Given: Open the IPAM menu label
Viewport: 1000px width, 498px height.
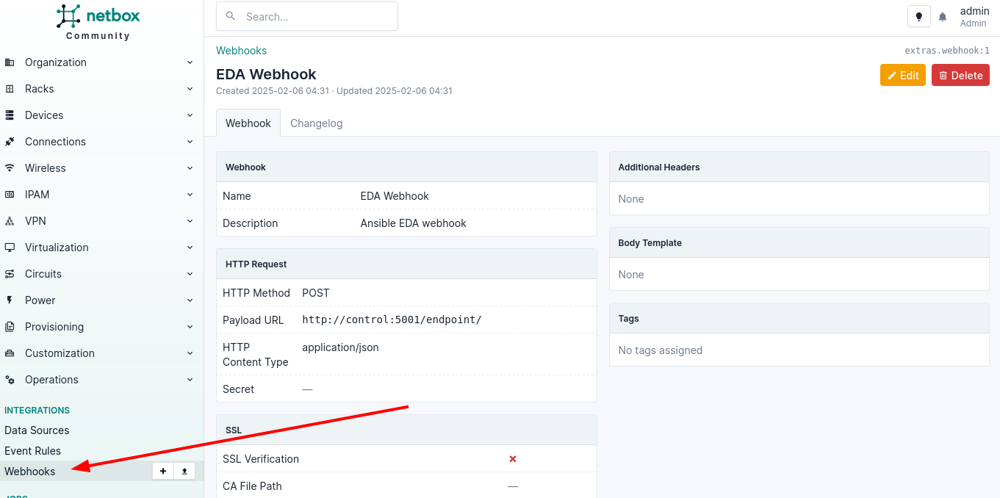Looking at the screenshot, I should point(37,195).
